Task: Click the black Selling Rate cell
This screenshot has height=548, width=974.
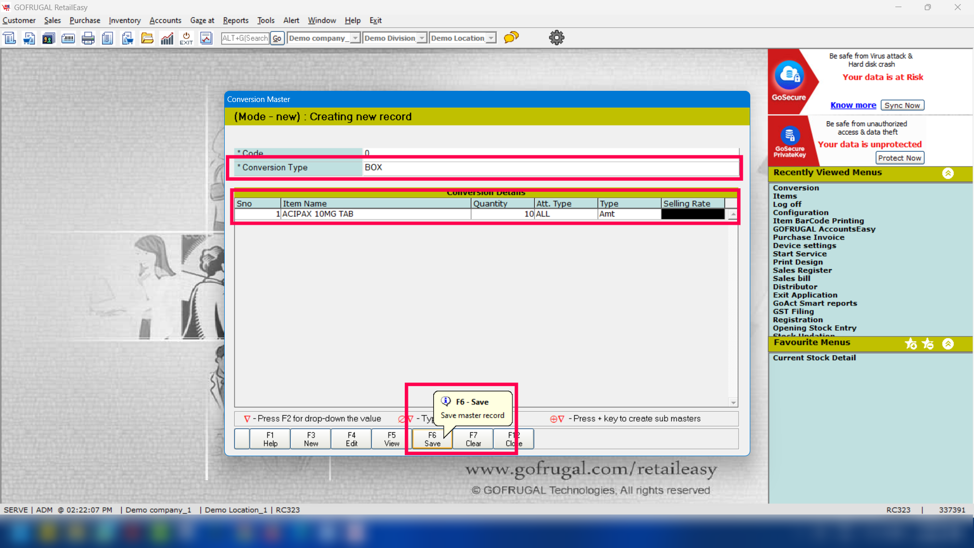Action: [x=692, y=214]
